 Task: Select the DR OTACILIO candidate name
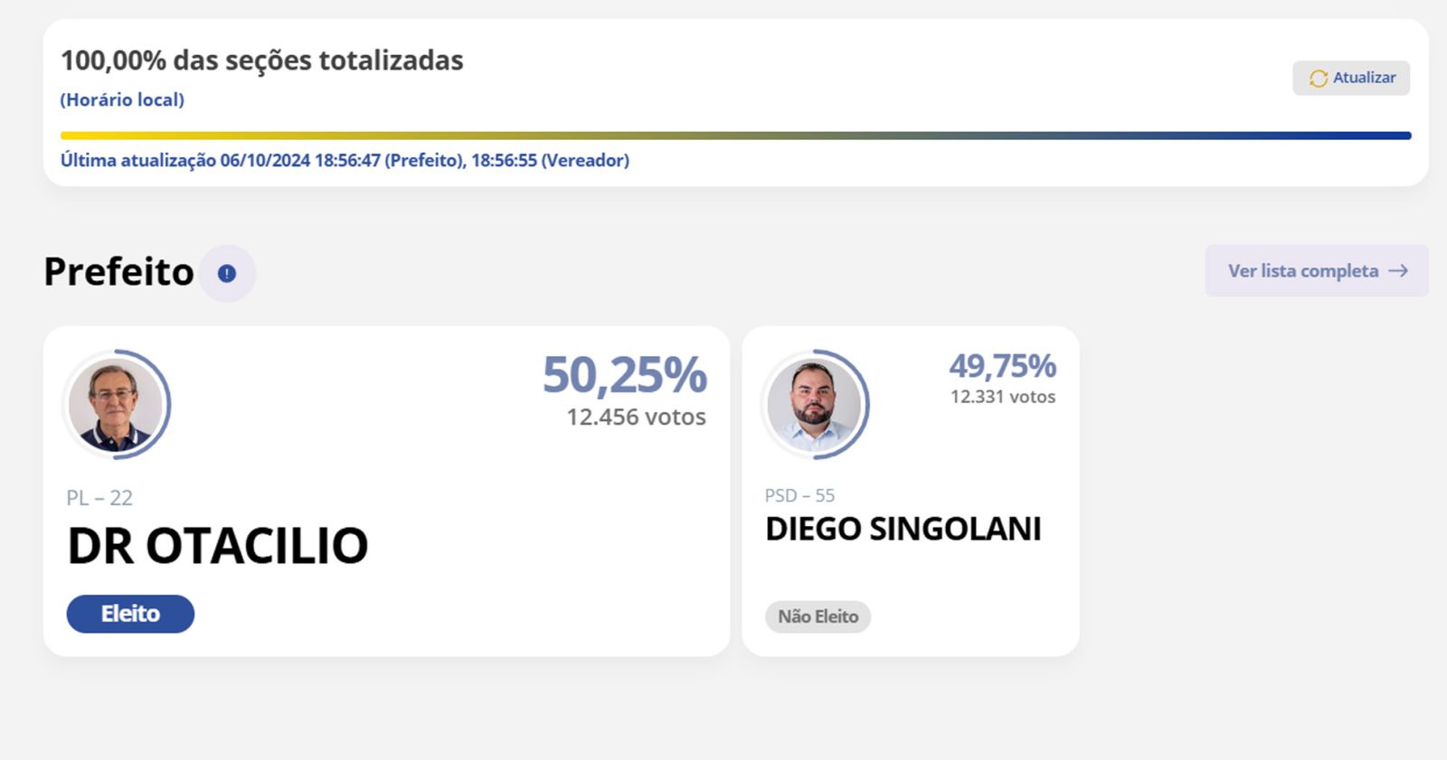coord(218,546)
